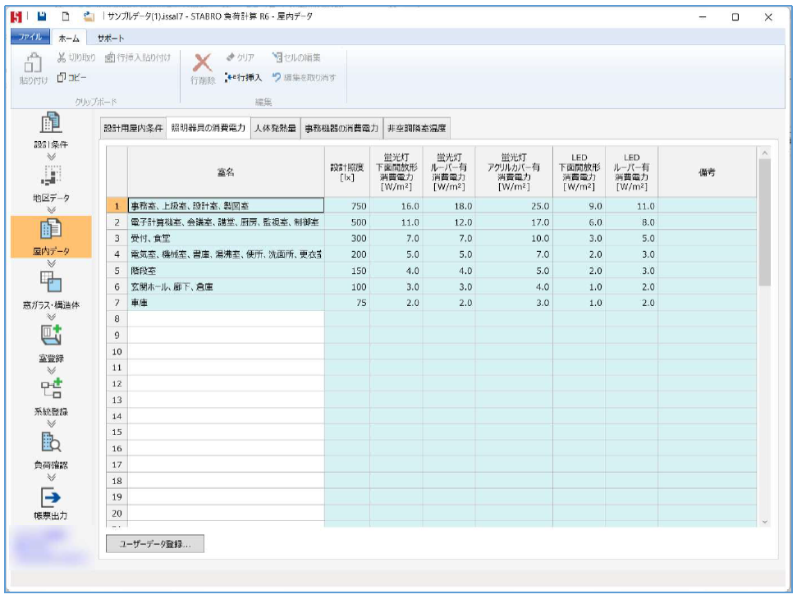This screenshot has height=599, width=797.
Task: Open the 人体発熱量 tab
Action: tap(275, 129)
